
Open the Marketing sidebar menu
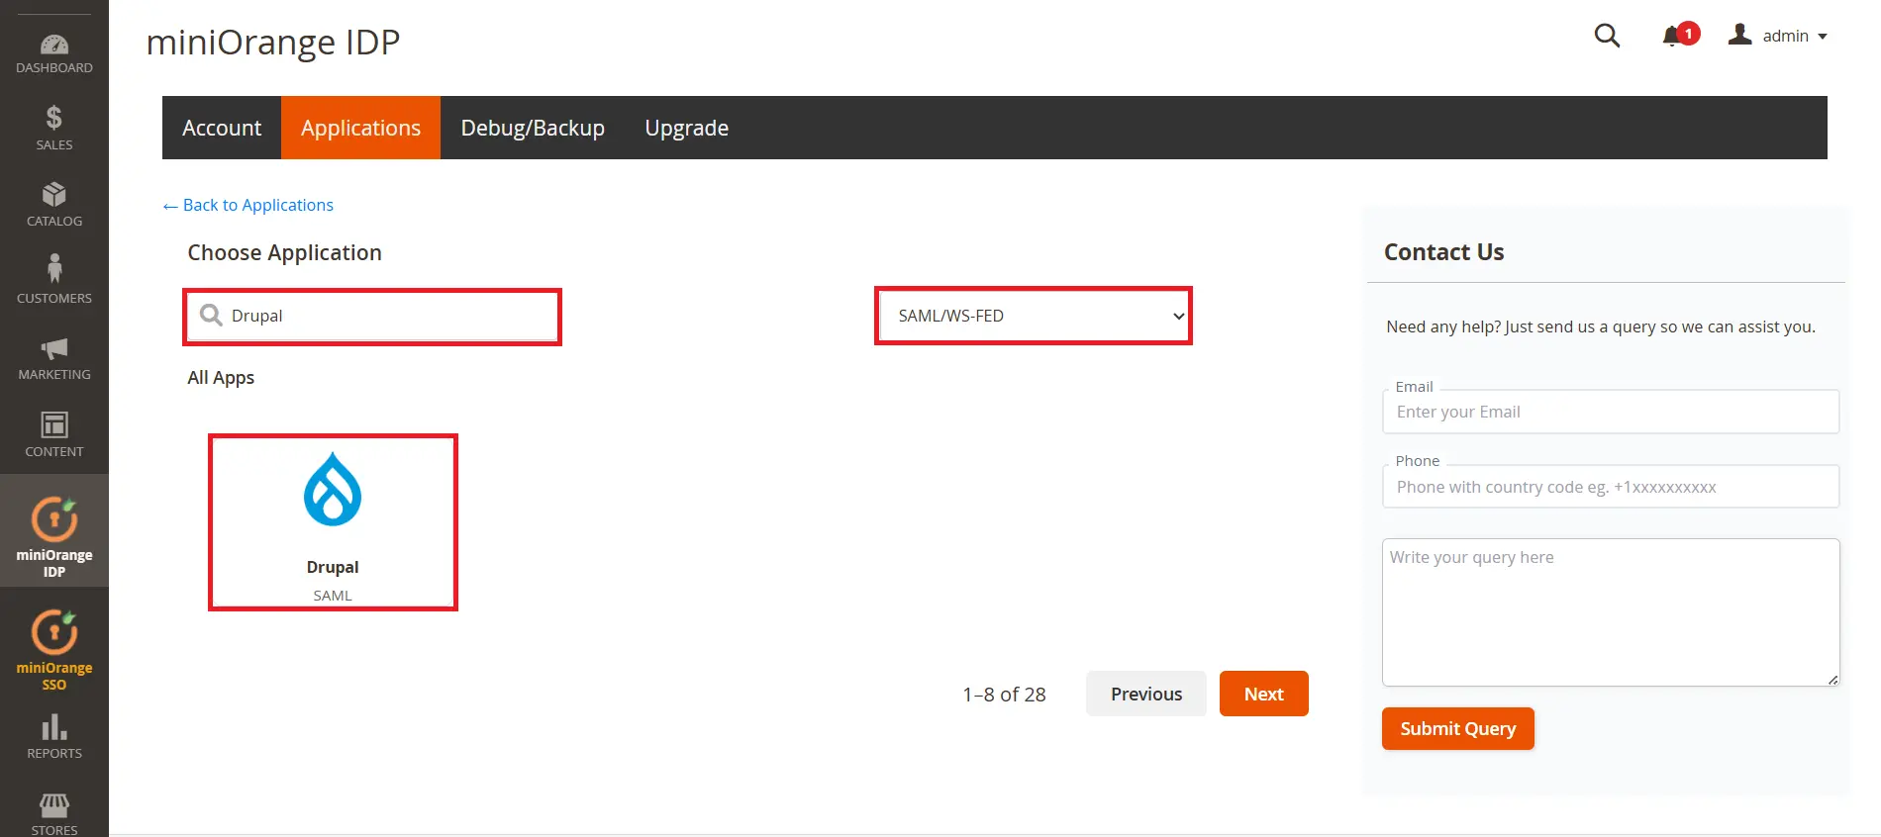(54, 358)
